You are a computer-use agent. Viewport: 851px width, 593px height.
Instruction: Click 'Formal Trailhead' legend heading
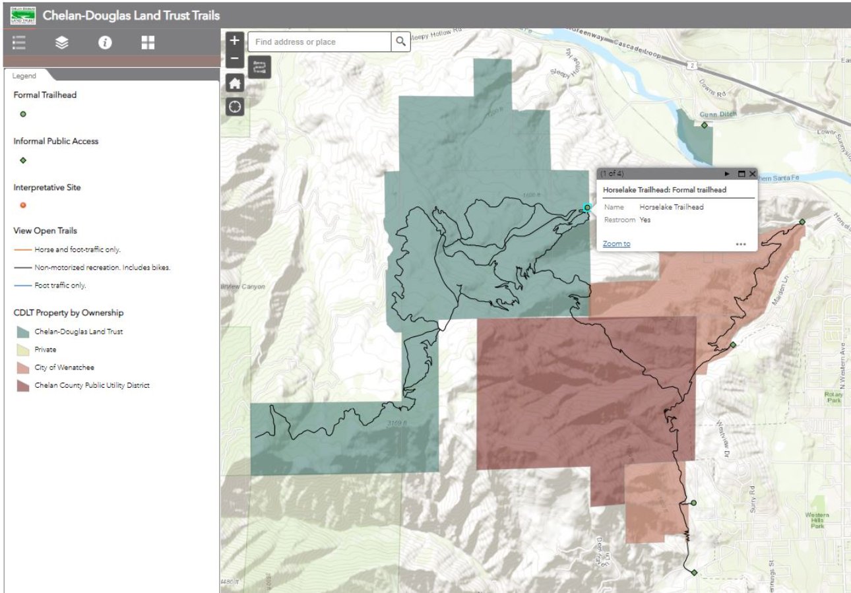(45, 95)
